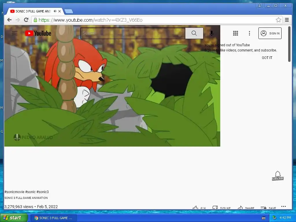Click the video title SONIC 3 FULL GAME ANIMATION
This screenshot has height=222, width=296.
(26, 198)
